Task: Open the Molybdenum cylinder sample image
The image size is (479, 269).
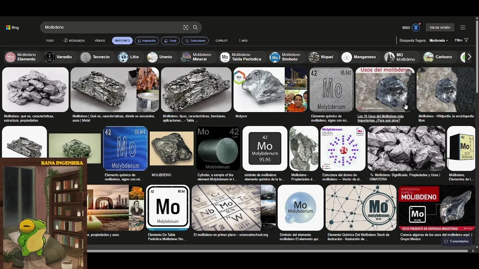Action: pyautogui.click(x=218, y=148)
